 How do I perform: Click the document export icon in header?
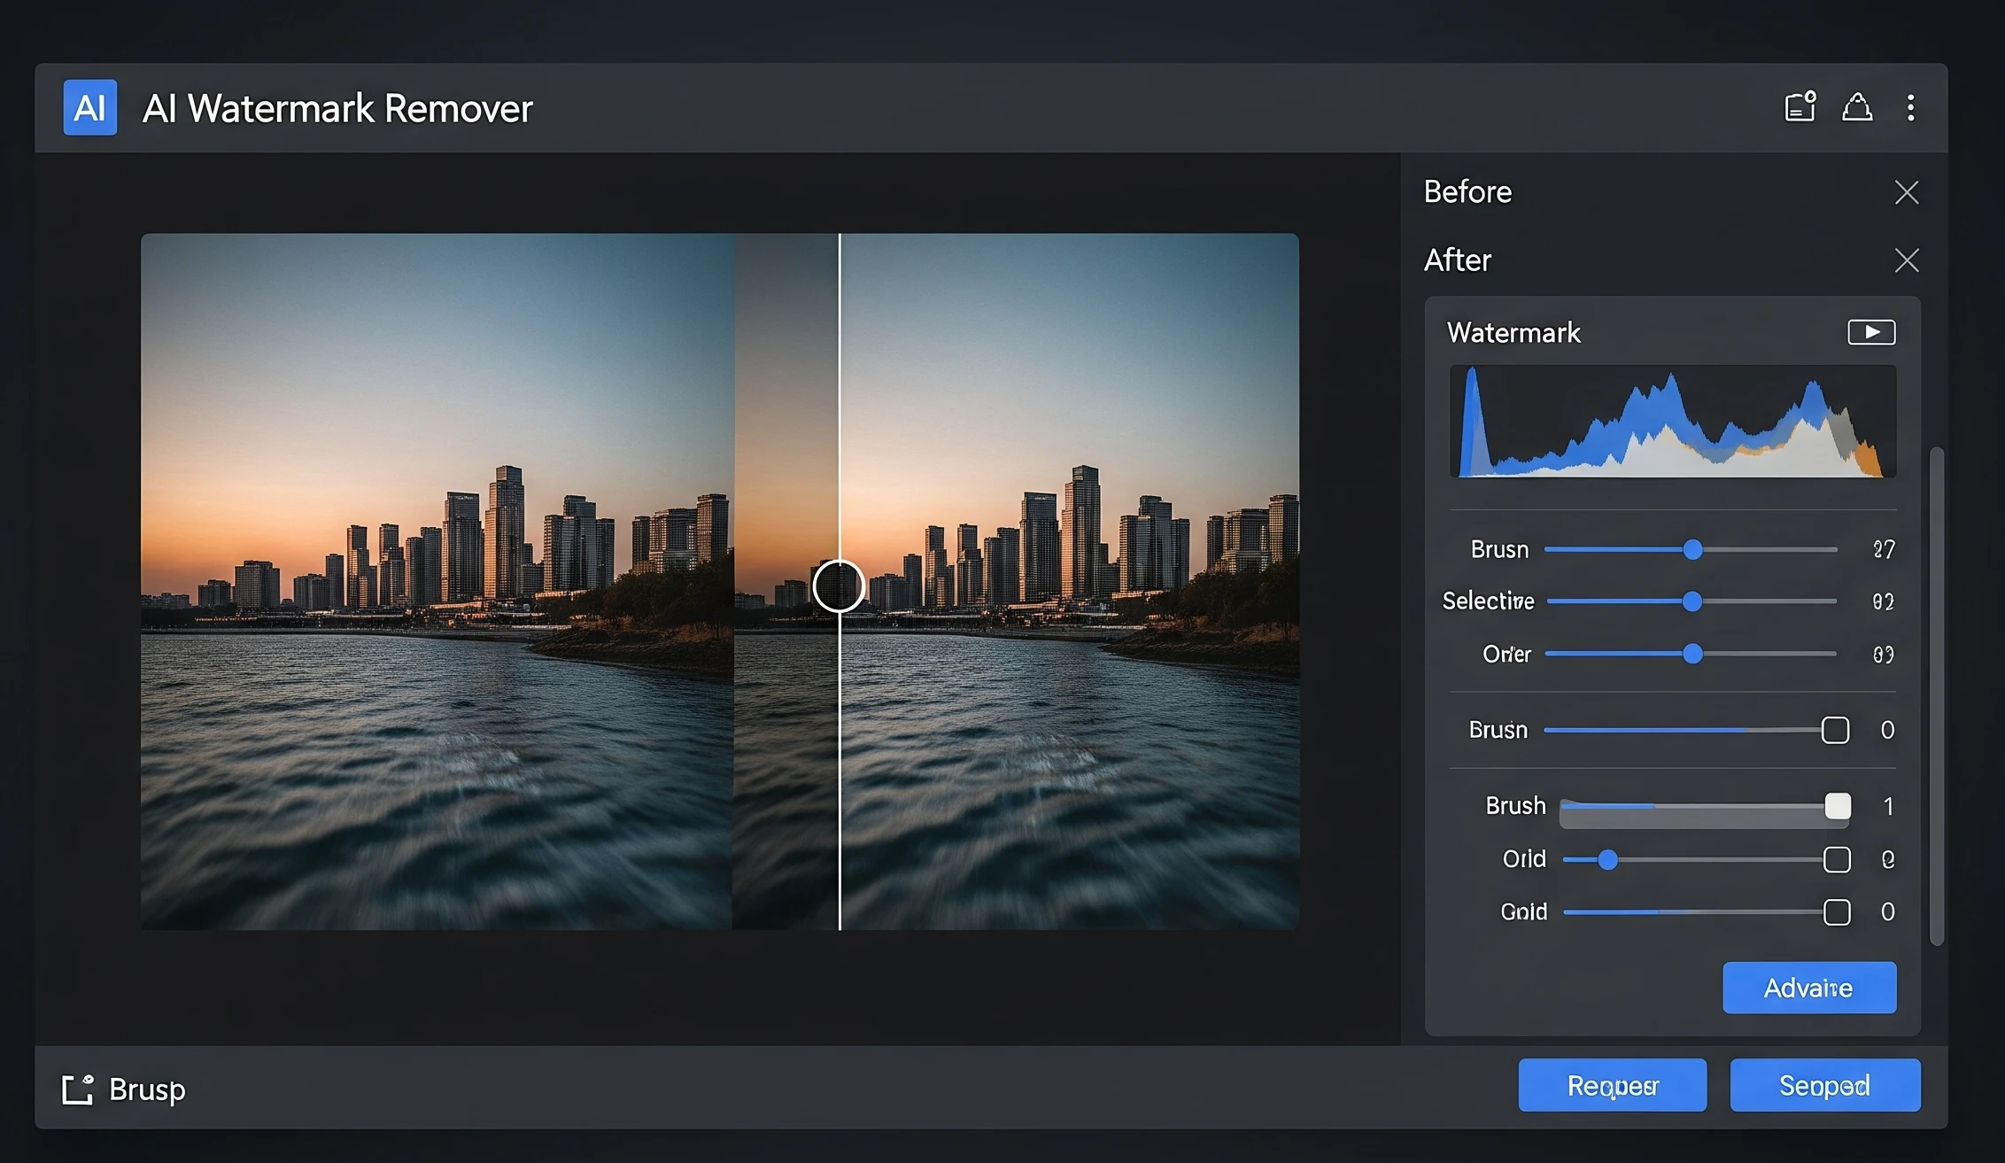(x=1799, y=107)
